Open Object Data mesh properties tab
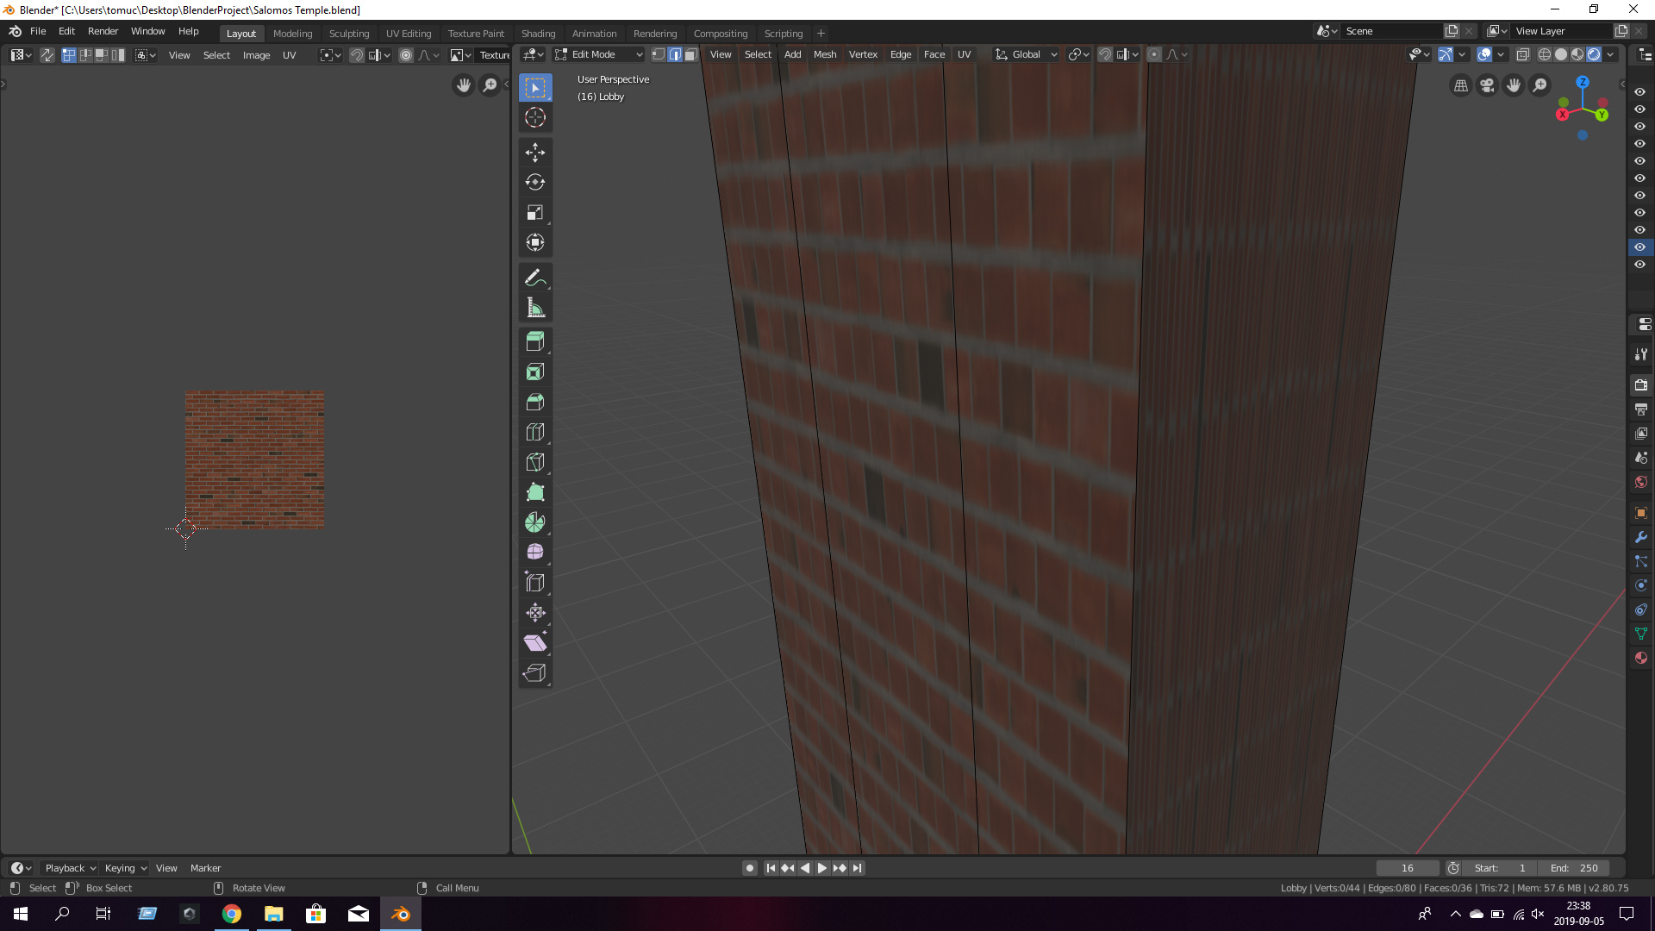Image resolution: width=1655 pixels, height=931 pixels. (x=1641, y=634)
